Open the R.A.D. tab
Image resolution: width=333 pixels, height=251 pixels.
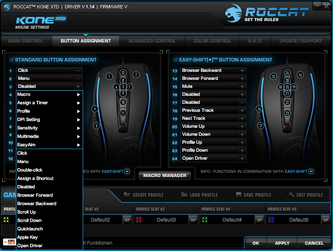click(x=255, y=41)
